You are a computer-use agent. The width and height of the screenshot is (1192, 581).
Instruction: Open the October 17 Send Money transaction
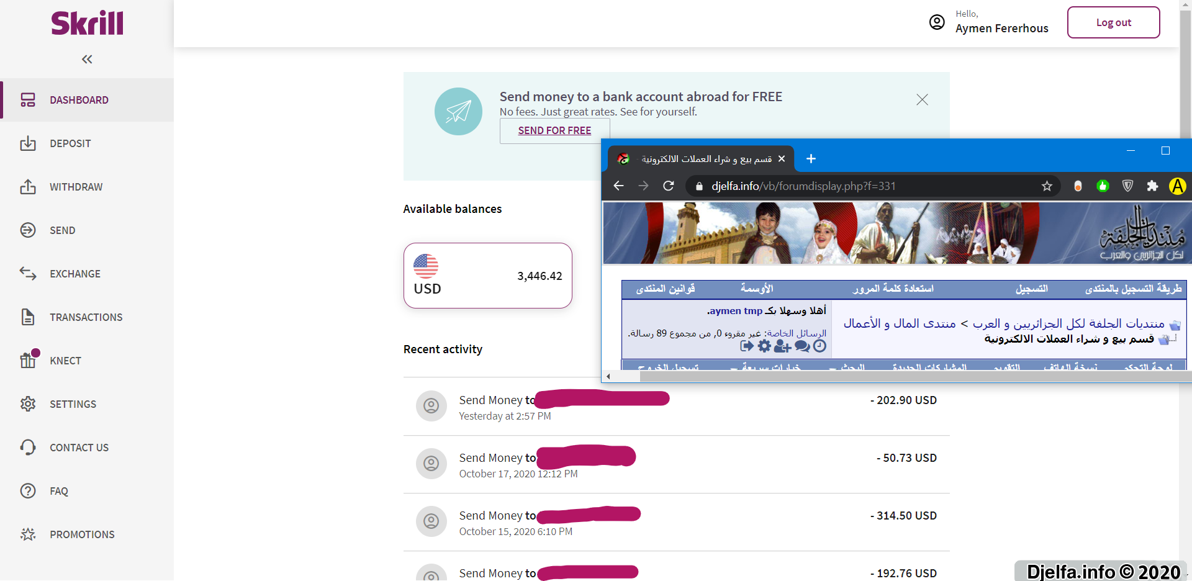677,464
